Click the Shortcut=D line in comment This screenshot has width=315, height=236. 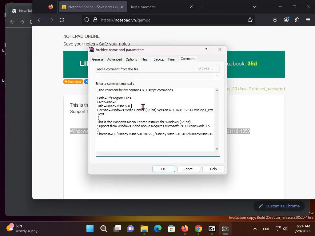[155, 134]
